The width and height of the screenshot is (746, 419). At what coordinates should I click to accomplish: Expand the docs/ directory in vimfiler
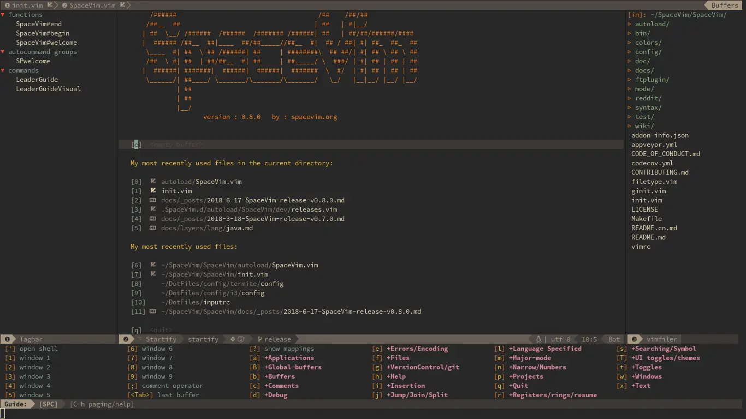[629, 70]
